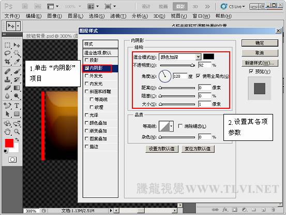The image size is (286, 215).
Task: Select the Gradient tool
Action: (17, 88)
